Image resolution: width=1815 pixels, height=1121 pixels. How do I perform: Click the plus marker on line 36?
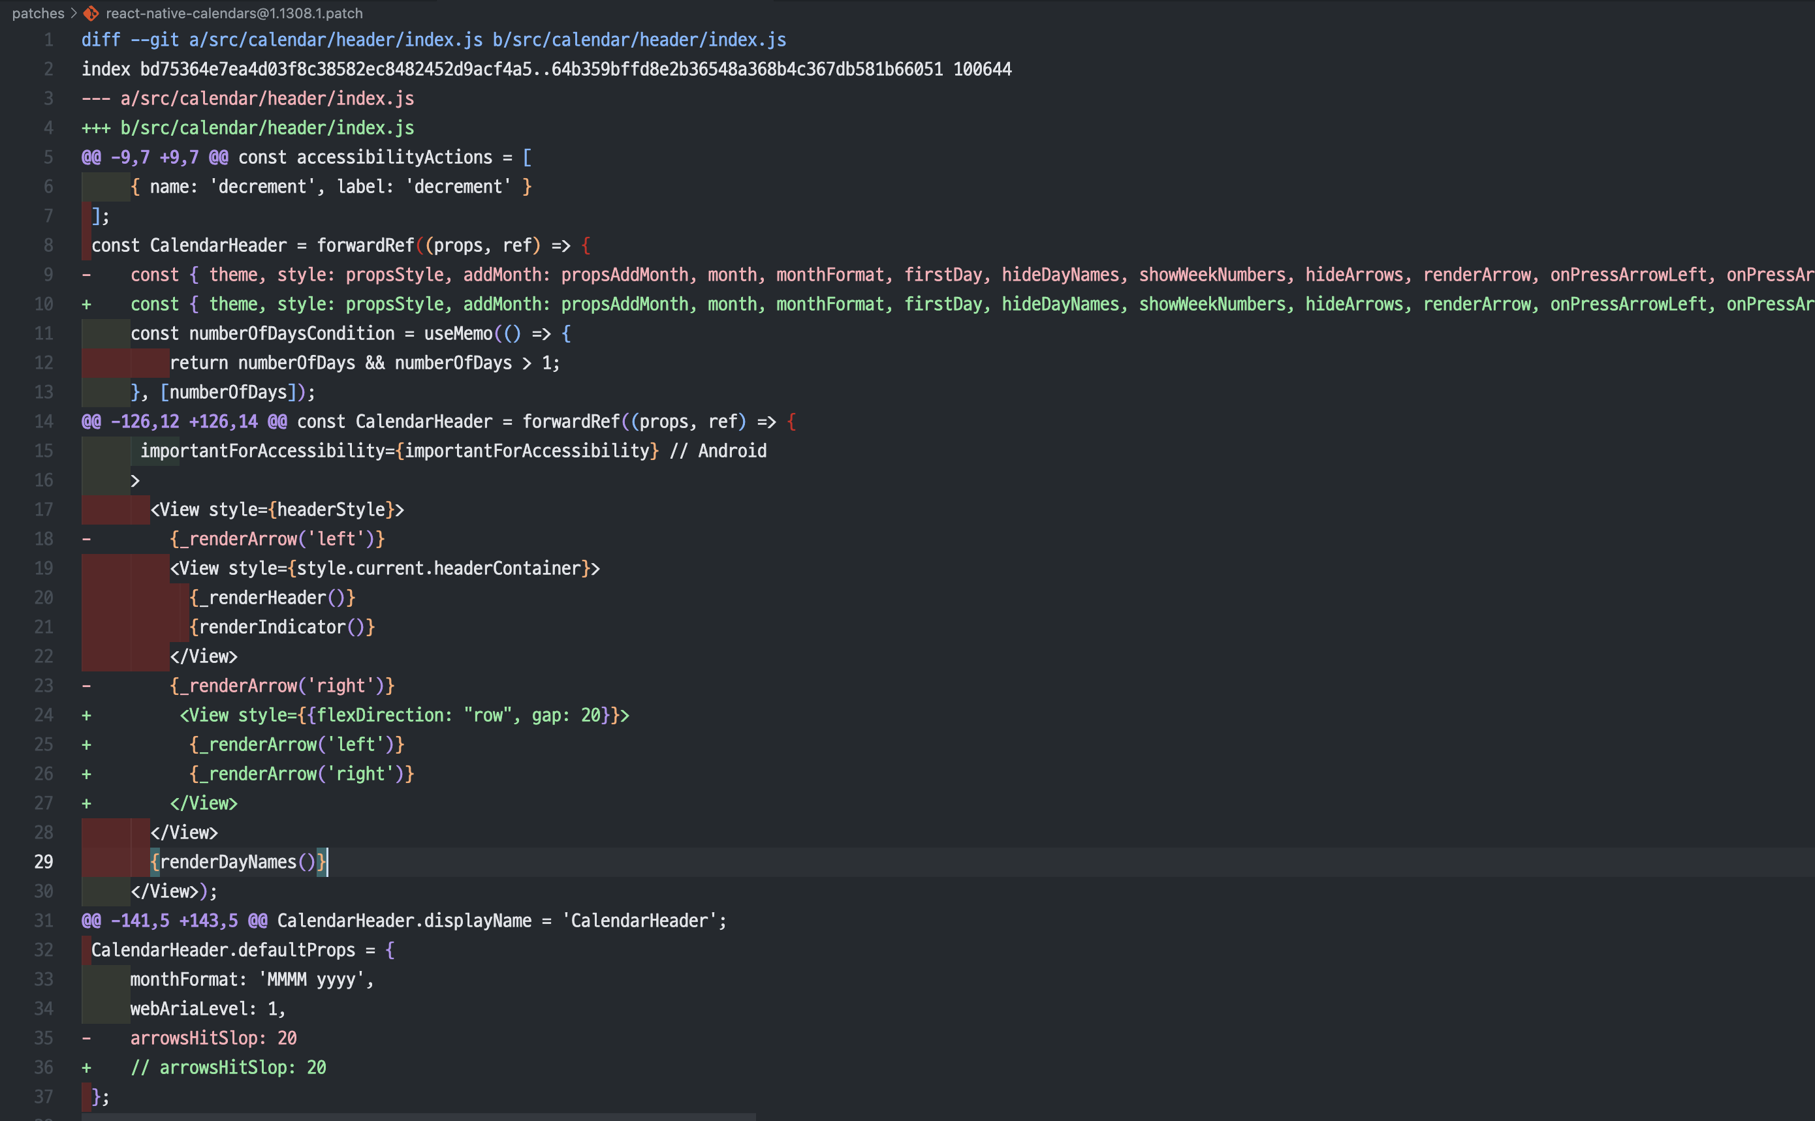pyautogui.click(x=87, y=1067)
